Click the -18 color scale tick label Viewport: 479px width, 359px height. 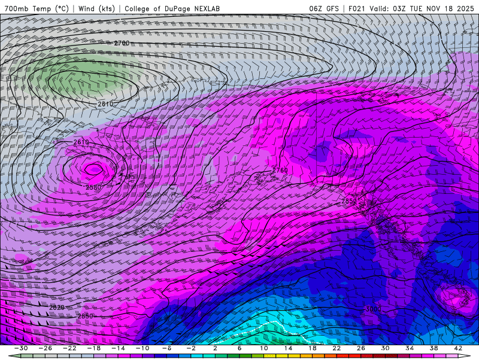tap(94, 348)
